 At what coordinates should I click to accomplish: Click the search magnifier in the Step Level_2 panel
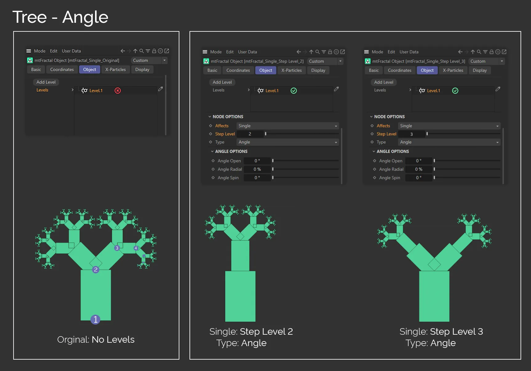click(317, 52)
